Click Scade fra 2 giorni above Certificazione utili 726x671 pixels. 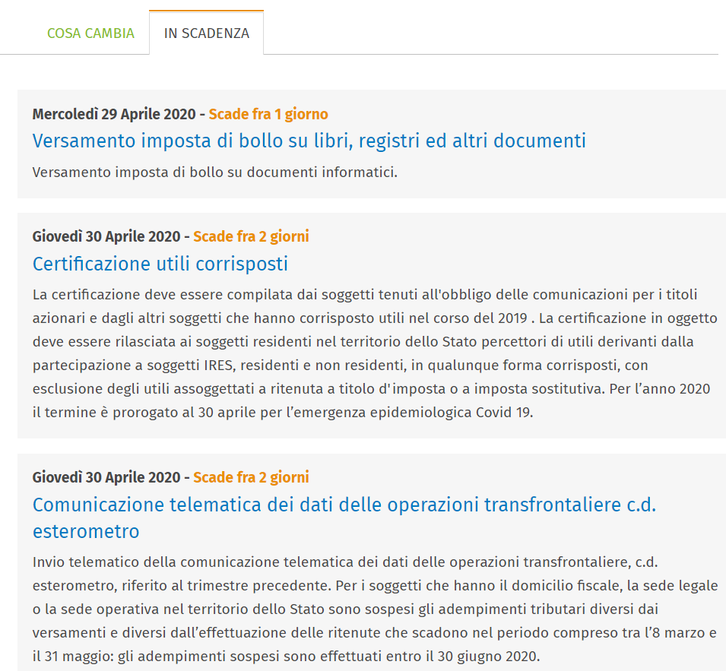pyautogui.click(x=251, y=236)
